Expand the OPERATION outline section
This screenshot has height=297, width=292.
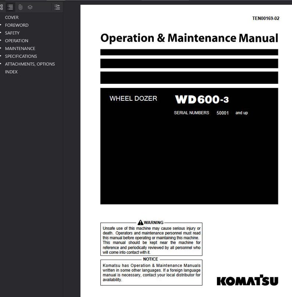tap(1, 40)
